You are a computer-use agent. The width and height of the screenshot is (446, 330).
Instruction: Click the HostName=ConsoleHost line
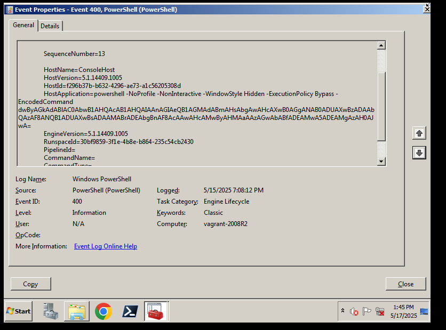tap(79, 70)
